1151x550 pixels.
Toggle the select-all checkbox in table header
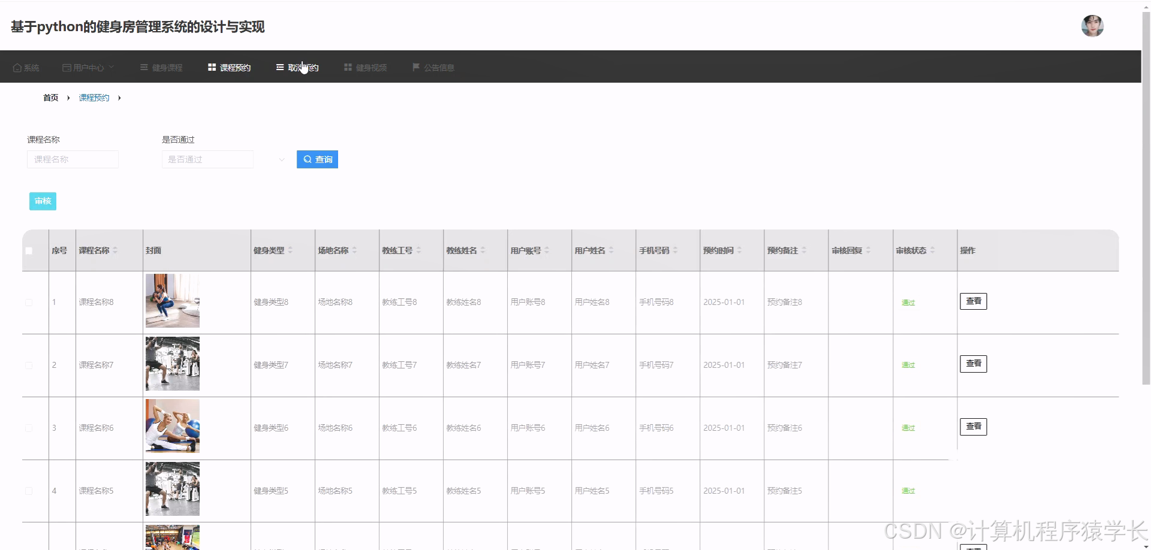pyautogui.click(x=29, y=251)
